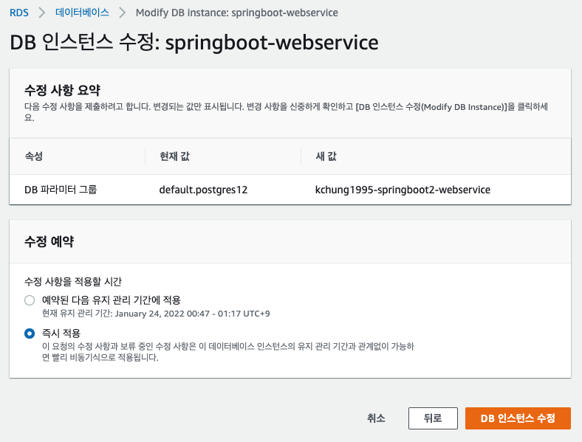Select the default.postgres12 current value
Viewport: 582px width, 442px height.
coord(203,190)
